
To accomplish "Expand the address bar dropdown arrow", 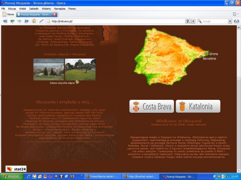I will (x=193, y=21).
